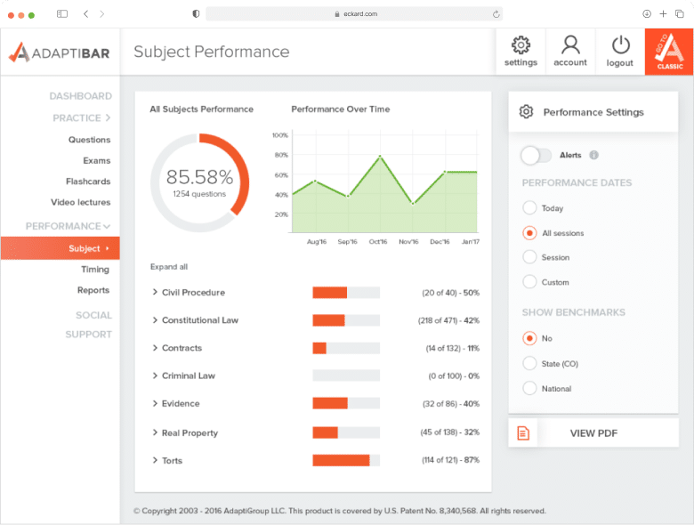Click Torts progress bar

[346, 460]
